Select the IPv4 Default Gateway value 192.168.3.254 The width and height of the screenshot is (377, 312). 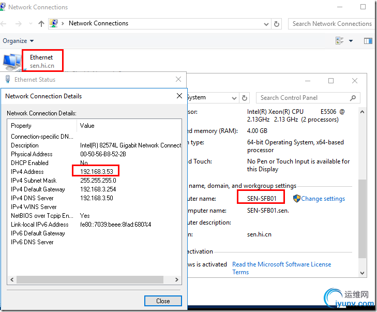(x=98, y=189)
